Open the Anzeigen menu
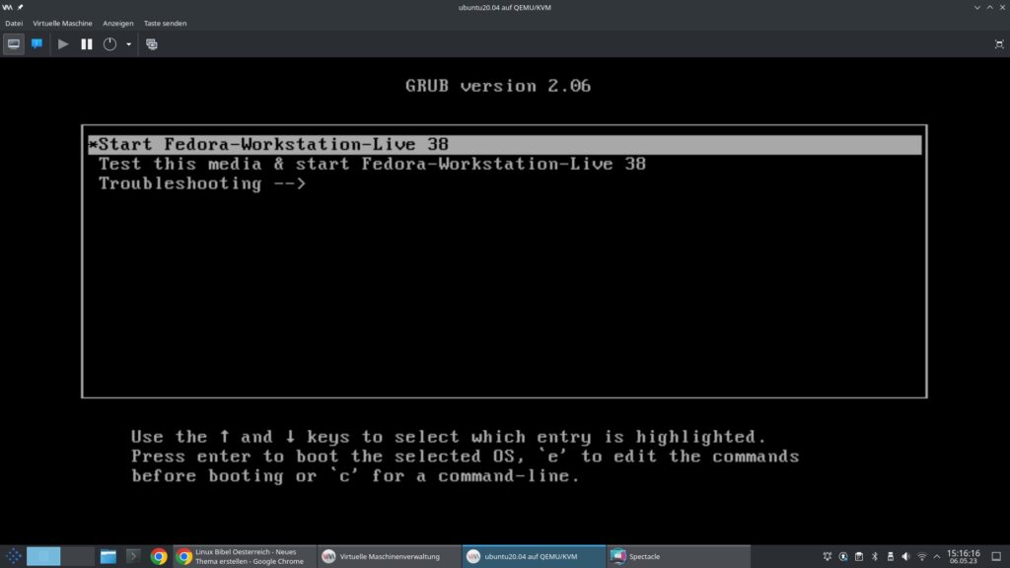Image resolution: width=1010 pixels, height=568 pixels. (118, 24)
